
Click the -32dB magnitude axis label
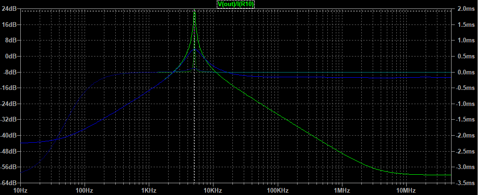[9, 120]
